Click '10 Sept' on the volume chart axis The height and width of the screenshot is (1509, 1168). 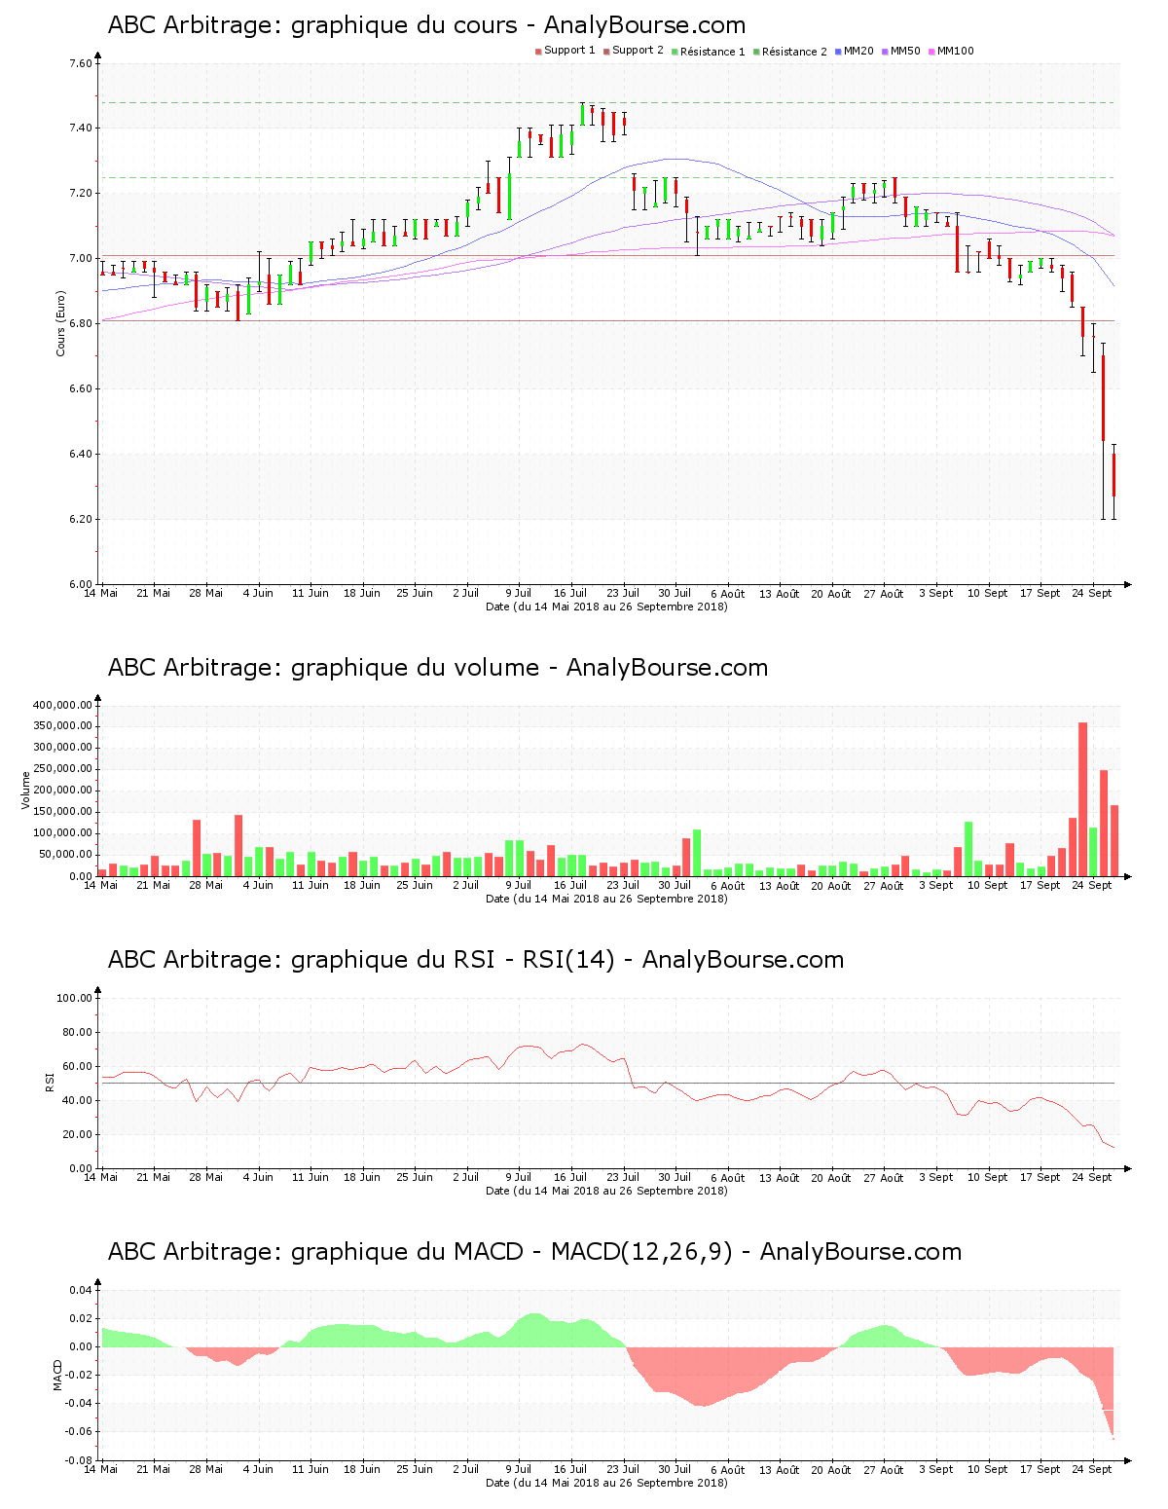point(988,885)
